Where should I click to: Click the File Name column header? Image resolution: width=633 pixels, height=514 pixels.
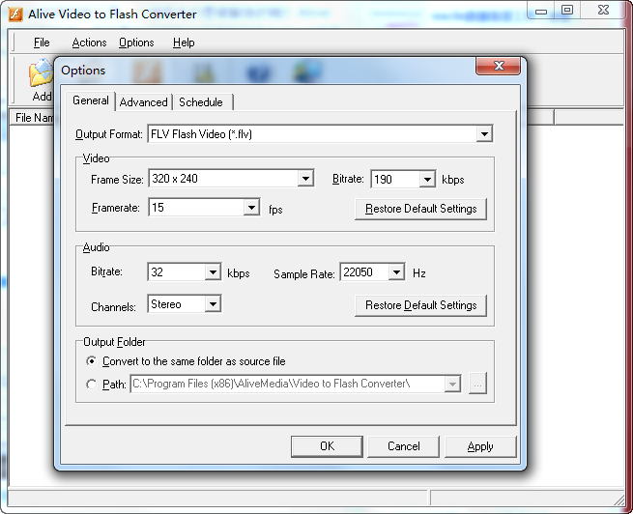[32, 118]
